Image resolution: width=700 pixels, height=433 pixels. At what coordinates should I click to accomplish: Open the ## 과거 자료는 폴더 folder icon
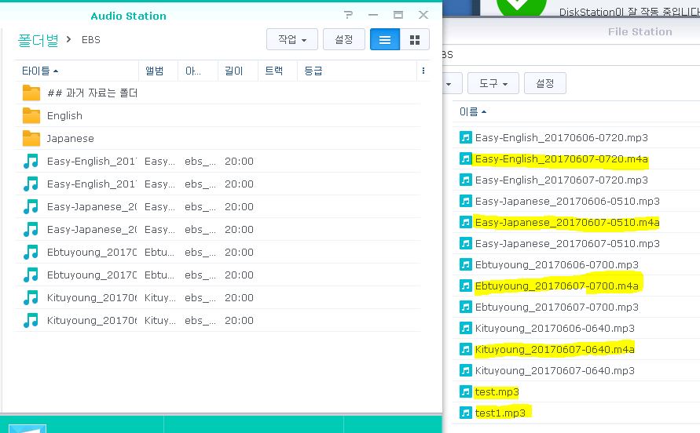click(31, 93)
